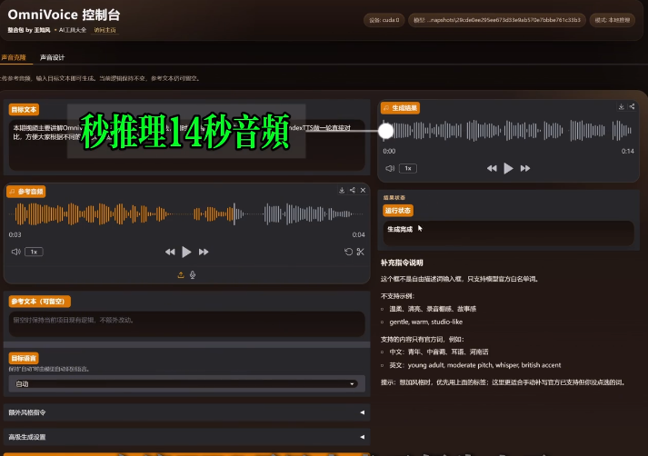Click the 生成结果 panel label
Screen dimensions: 648x456
400,108
